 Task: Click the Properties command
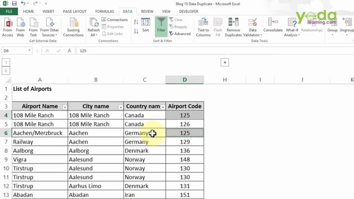(113, 27)
